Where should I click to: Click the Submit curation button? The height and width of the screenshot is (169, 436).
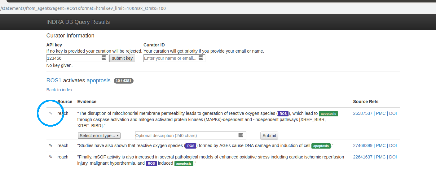269,136
